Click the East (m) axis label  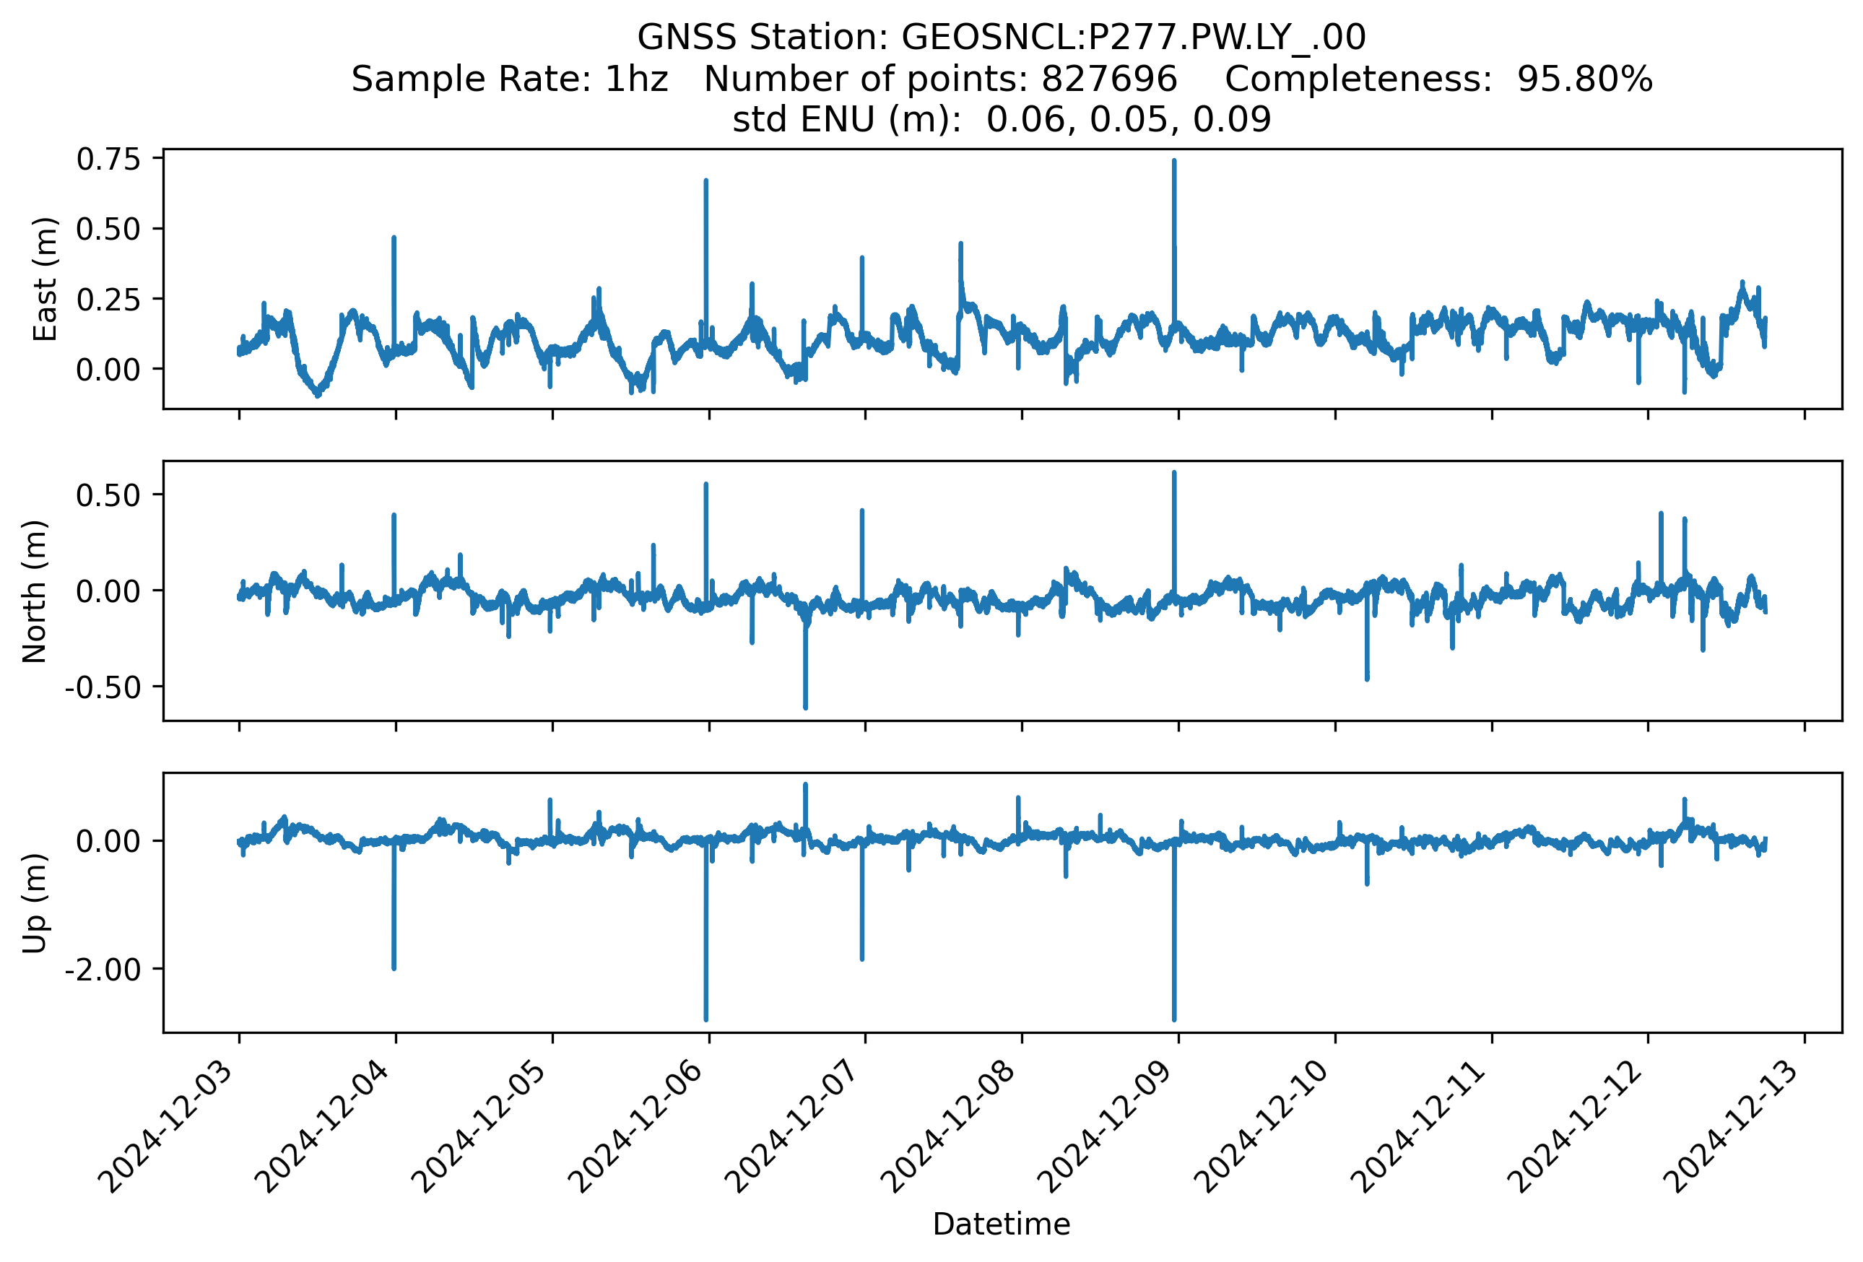pyautogui.click(x=45, y=279)
